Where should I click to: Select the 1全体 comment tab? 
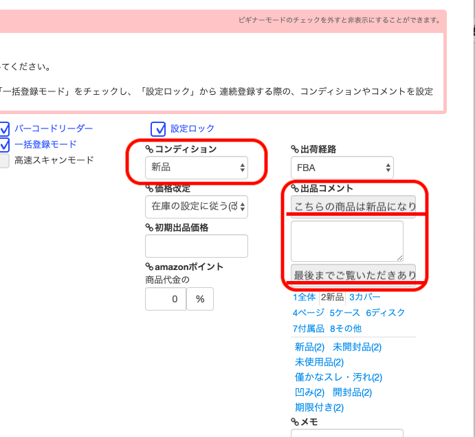(x=304, y=297)
